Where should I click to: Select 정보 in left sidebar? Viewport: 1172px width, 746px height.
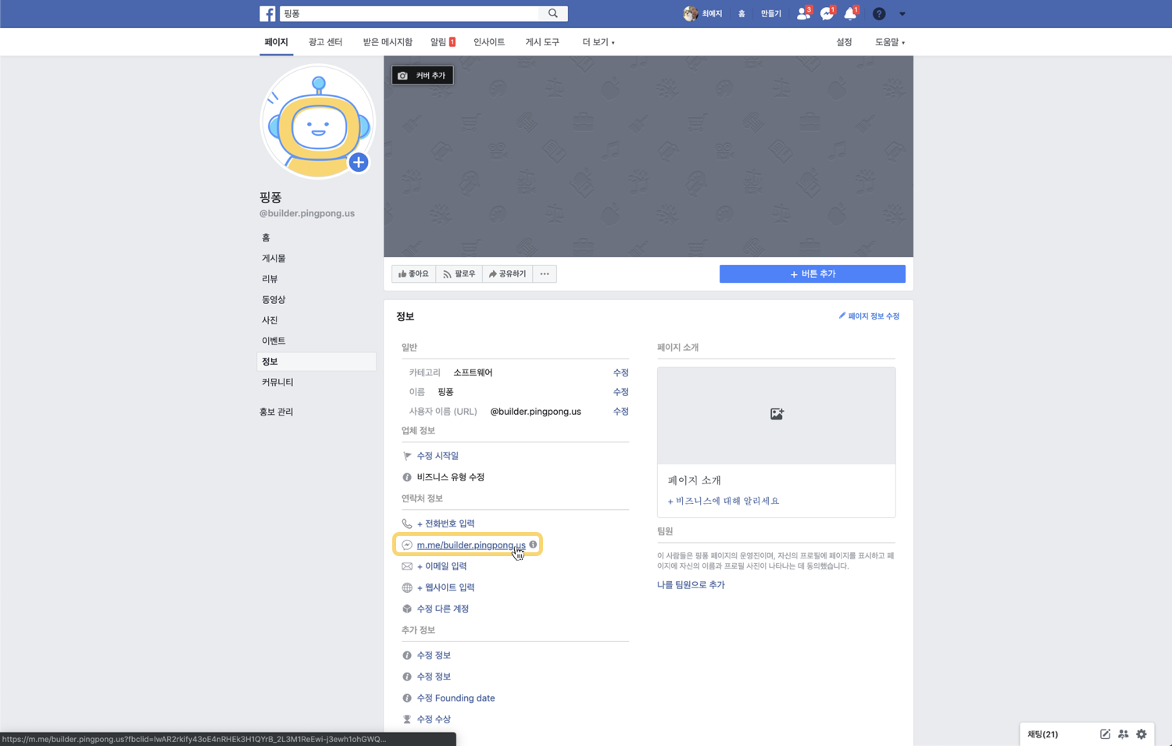316,362
